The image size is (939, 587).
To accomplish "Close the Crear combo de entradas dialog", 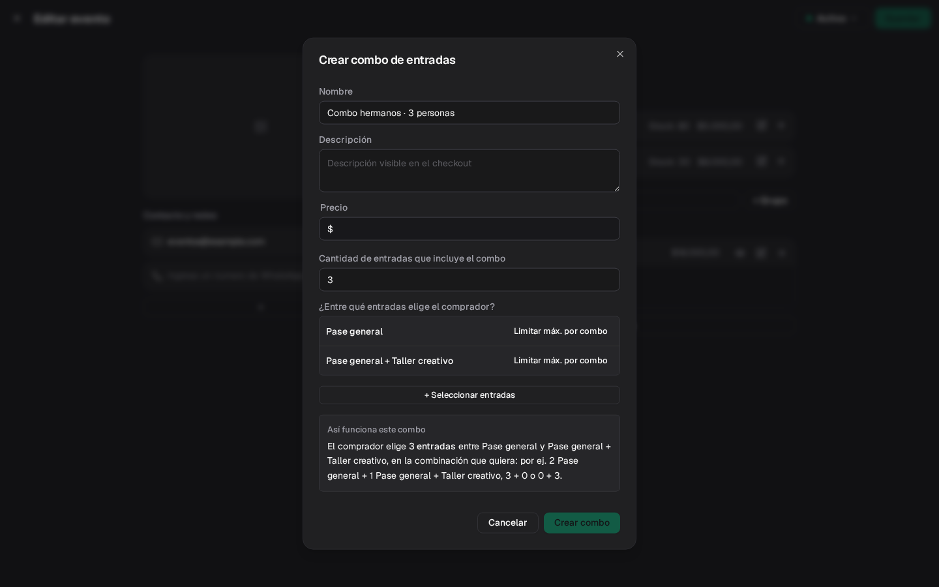I will [x=620, y=54].
